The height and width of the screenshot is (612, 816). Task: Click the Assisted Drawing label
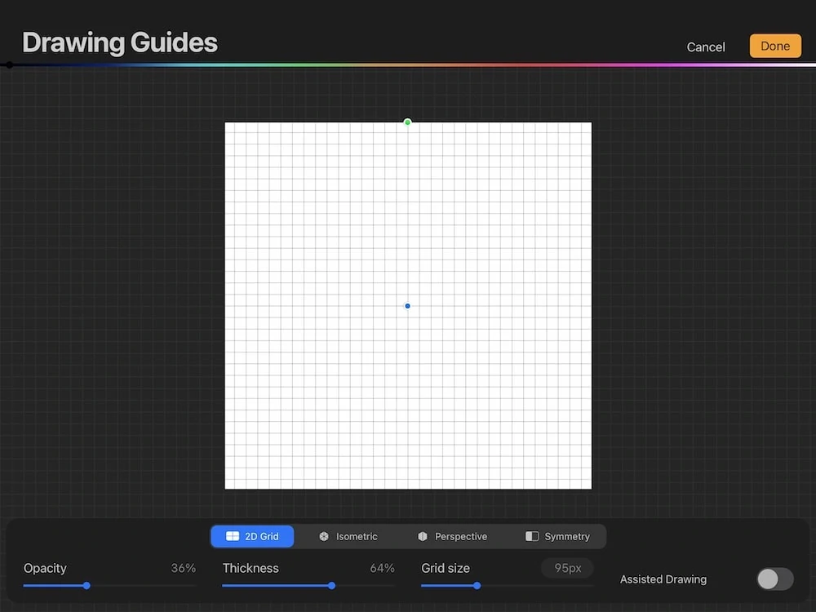[x=663, y=579]
